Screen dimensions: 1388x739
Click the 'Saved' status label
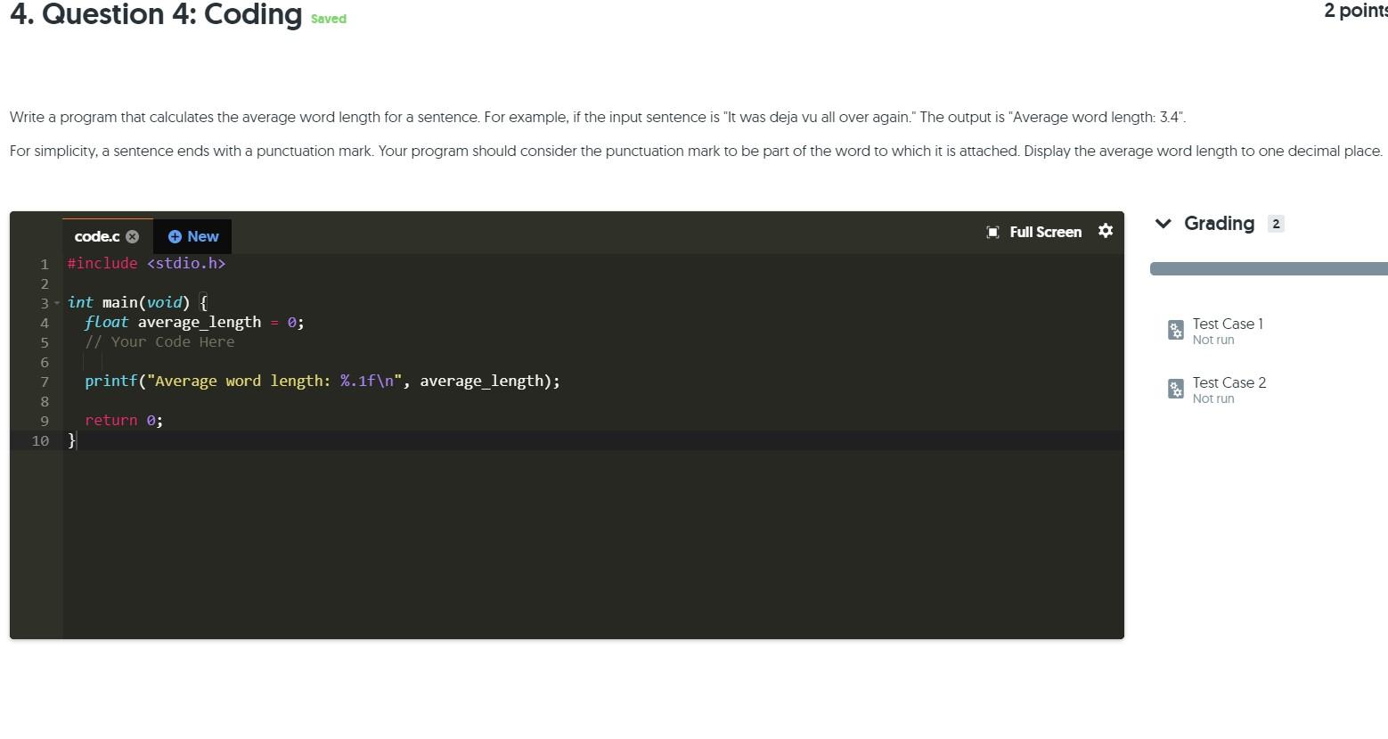(x=329, y=19)
